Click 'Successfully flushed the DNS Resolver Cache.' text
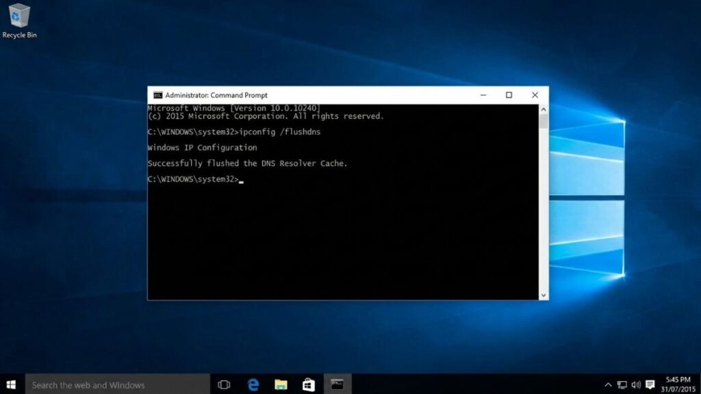Screen dimensions: 701x394 tap(247, 163)
